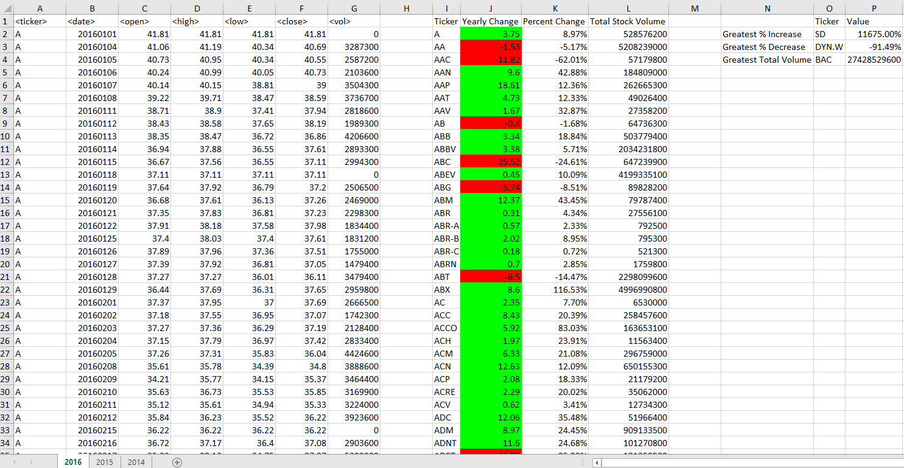Click the <high> header cell
The width and height of the screenshot is (904, 468).
197,21
